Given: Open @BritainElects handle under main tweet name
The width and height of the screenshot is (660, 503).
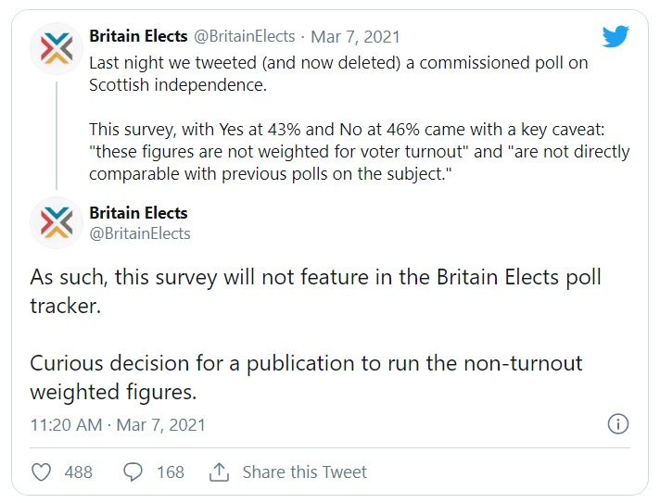Looking at the screenshot, I should pyautogui.click(x=140, y=233).
